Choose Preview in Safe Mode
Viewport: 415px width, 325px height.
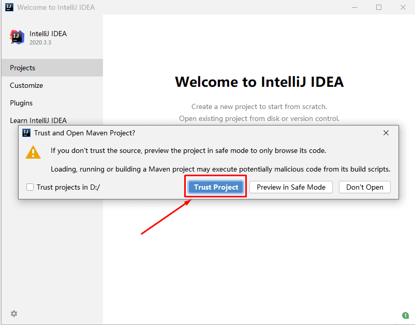tap(291, 187)
